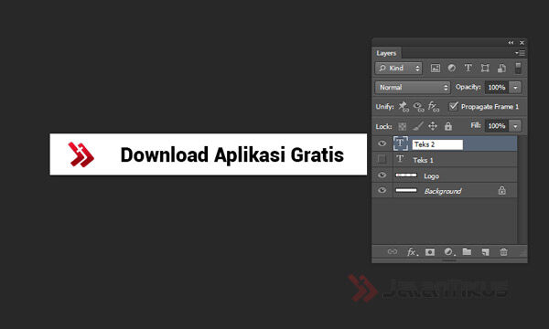Click Unify layer position icon
The width and height of the screenshot is (549, 329).
[404, 106]
